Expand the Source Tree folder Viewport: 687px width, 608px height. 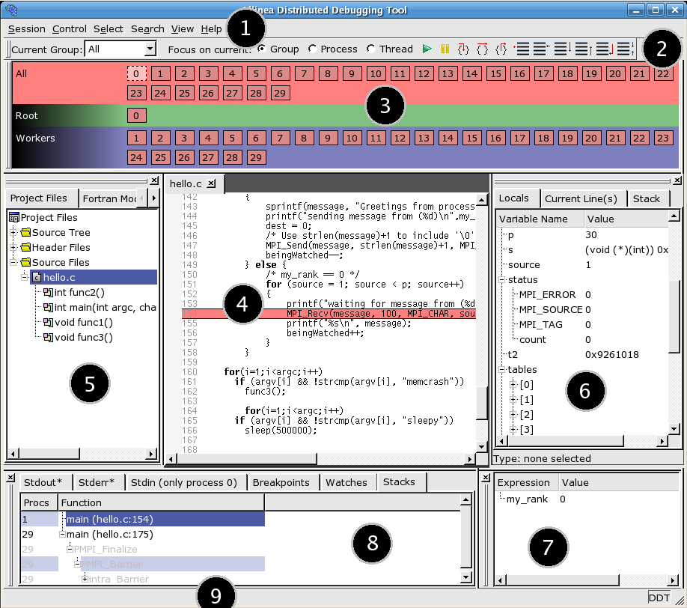click(x=13, y=233)
